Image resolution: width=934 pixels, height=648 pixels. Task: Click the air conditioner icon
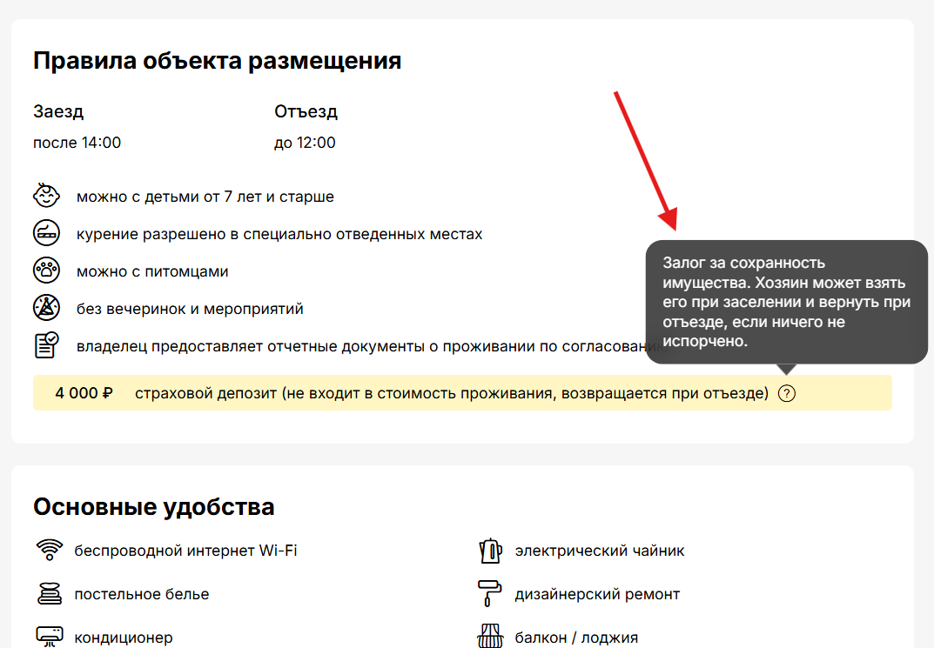(50, 636)
